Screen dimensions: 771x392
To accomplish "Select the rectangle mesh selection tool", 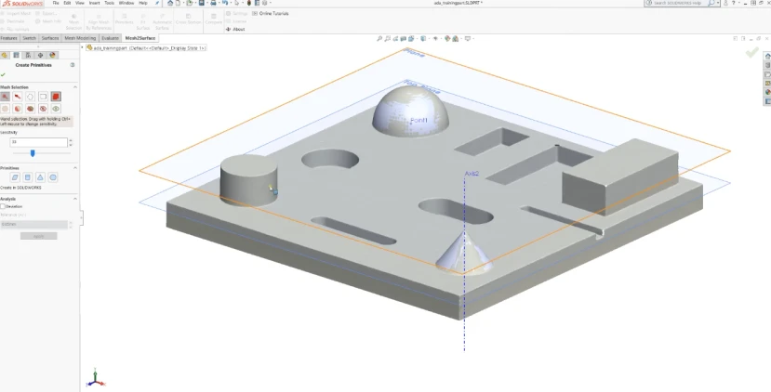I will pyautogui.click(x=44, y=97).
